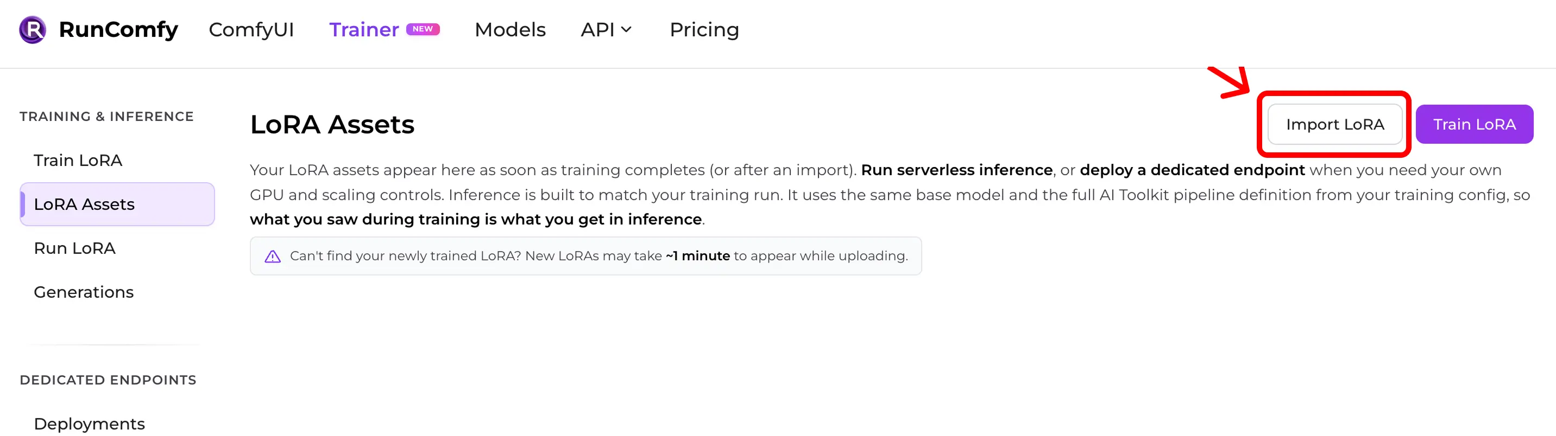
Task: Switch to the ComfyUI section
Action: pos(251,29)
